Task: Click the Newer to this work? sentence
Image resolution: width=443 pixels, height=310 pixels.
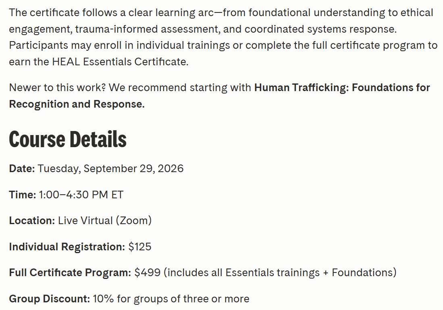Action: pyautogui.click(x=57, y=87)
